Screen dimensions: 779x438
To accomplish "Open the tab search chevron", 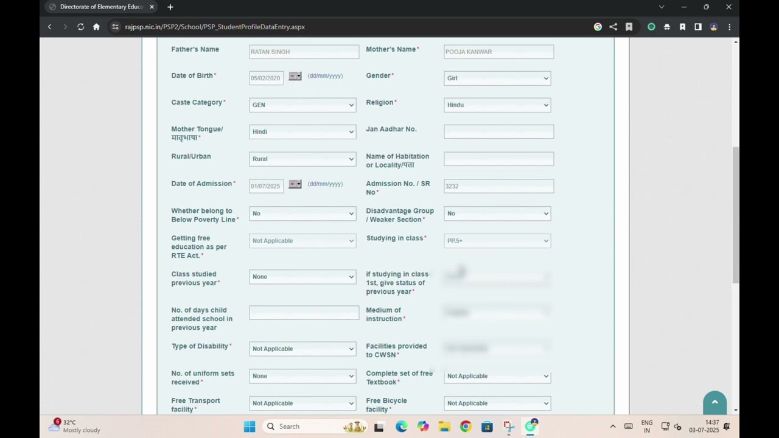I will click(662, 7).
